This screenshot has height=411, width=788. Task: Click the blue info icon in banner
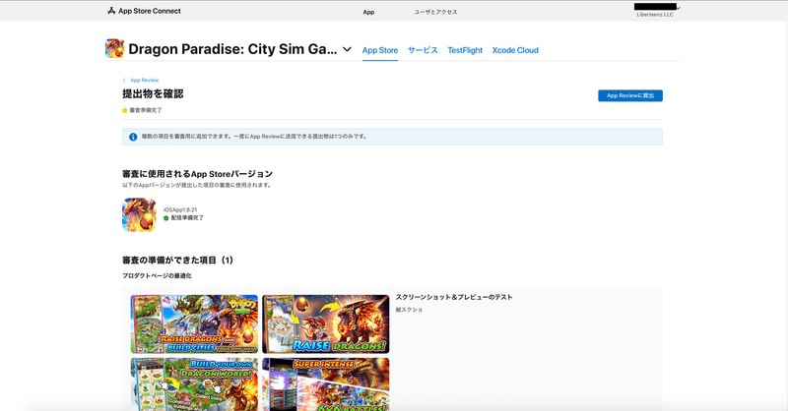[133, 137]
